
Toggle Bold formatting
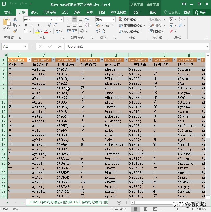[x=26, y=25]
